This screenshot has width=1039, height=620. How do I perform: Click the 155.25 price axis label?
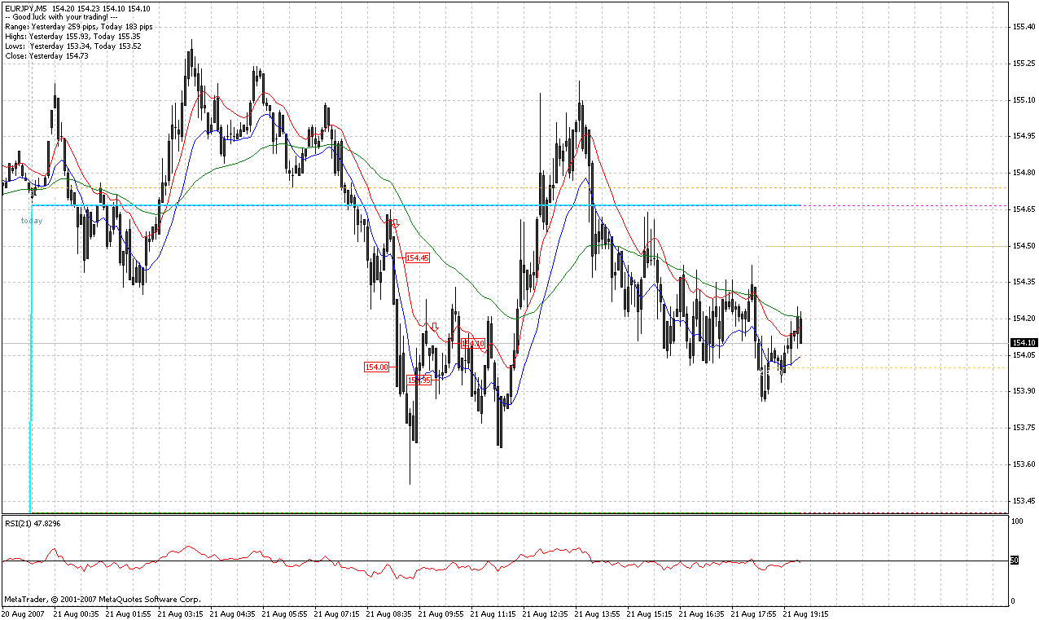1024,64
